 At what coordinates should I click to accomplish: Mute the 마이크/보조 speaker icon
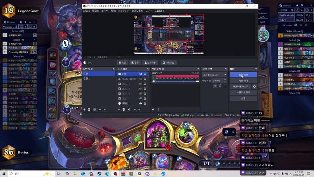154,81
